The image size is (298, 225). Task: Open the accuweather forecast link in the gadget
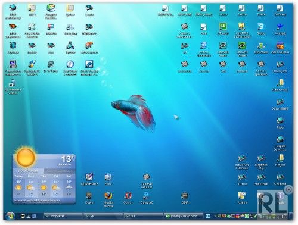tap(37, 201)
